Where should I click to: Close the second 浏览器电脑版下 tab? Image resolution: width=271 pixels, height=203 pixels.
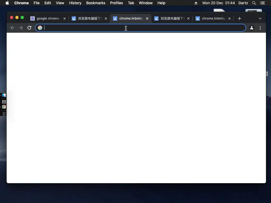tap(188, 19)
